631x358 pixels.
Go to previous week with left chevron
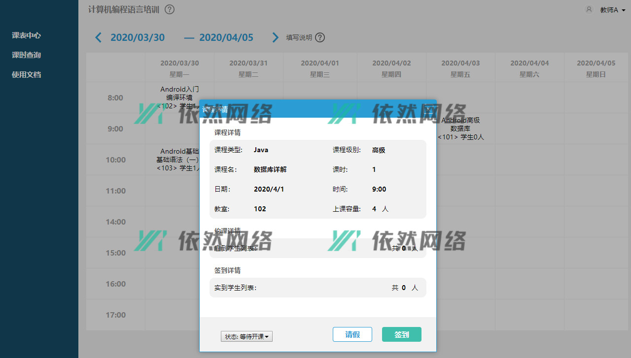click(99, 37)
